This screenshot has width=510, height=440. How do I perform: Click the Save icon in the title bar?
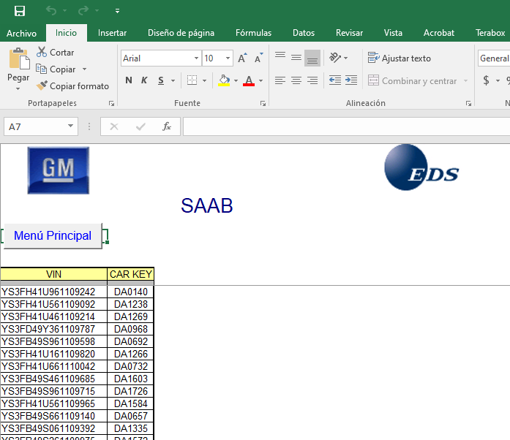coord(20,11)
